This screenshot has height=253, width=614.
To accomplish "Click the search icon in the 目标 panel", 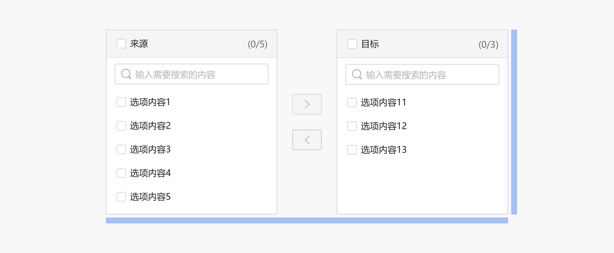I will (x=357, y=74).
